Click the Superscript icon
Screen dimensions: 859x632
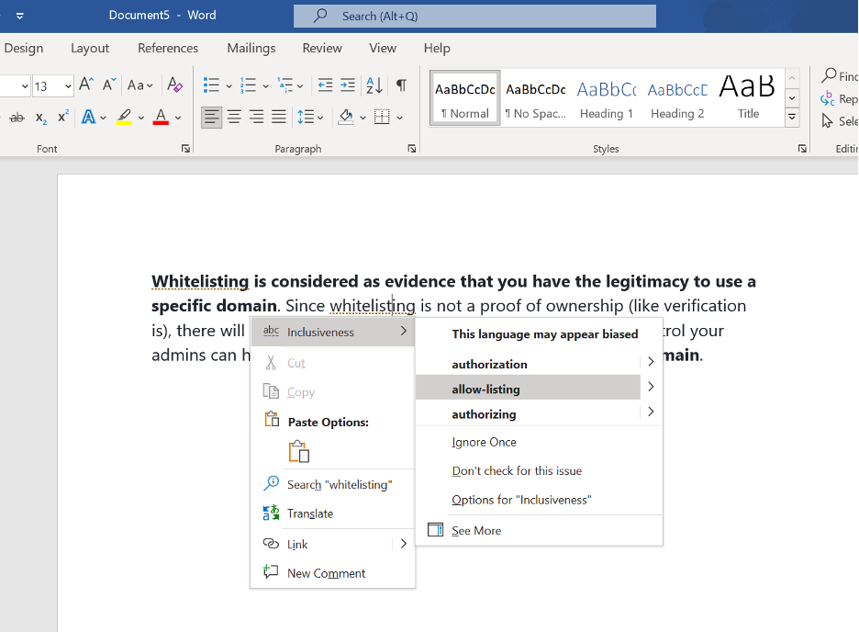[x=62, y=118]
